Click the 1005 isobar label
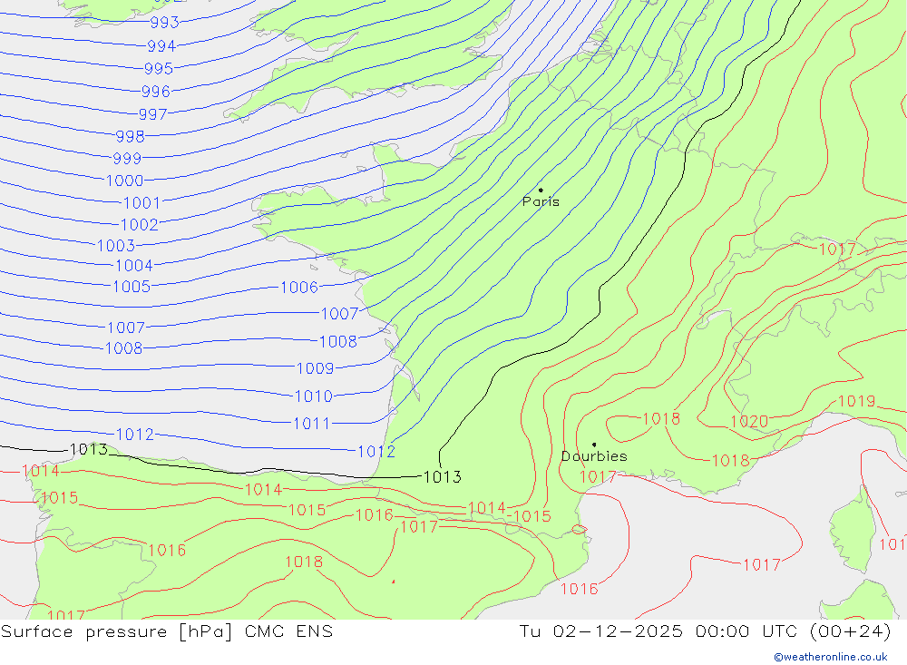Image resolution: width=907 pixels, height=665 pixels. (132, 287)
